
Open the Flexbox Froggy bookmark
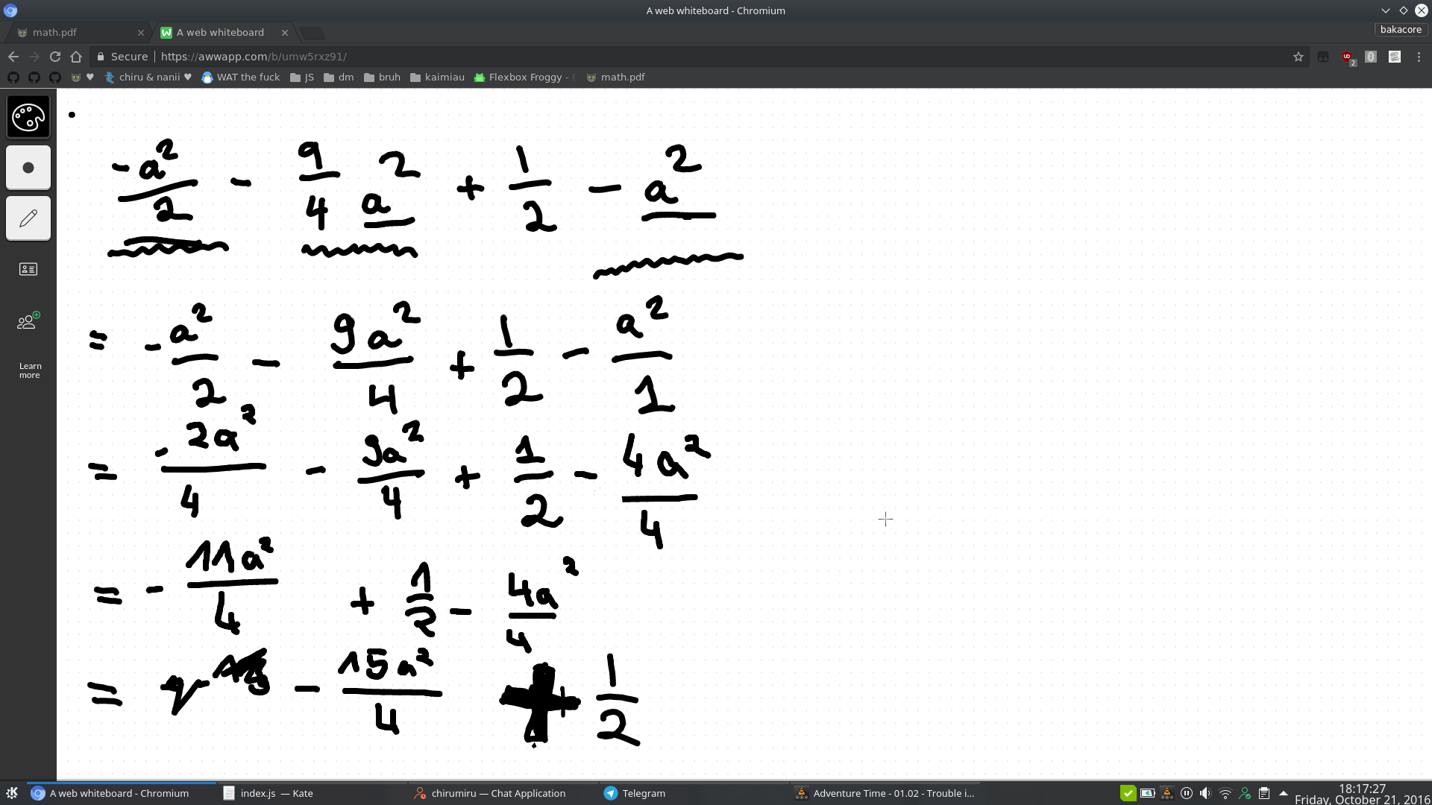pos(524,78)
